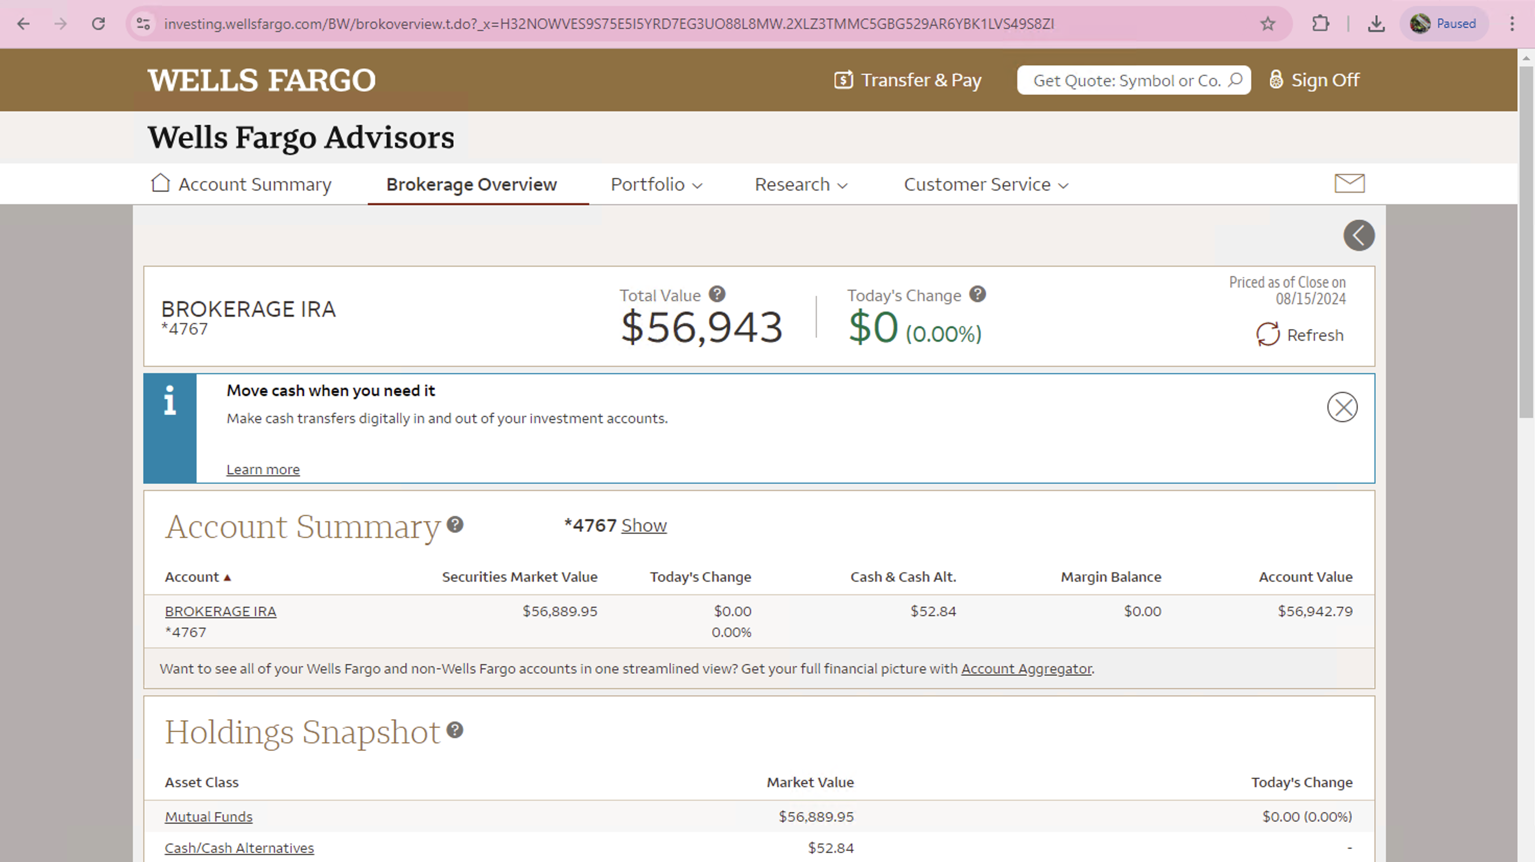
Task: Open the browser extensions puzzle icon
Action: [x=1320, y=24]
